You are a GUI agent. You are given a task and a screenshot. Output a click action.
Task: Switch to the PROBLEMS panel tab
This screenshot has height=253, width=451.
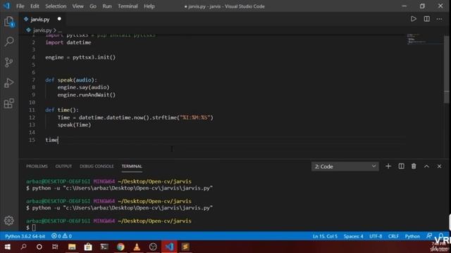click(x=37, y=166)
